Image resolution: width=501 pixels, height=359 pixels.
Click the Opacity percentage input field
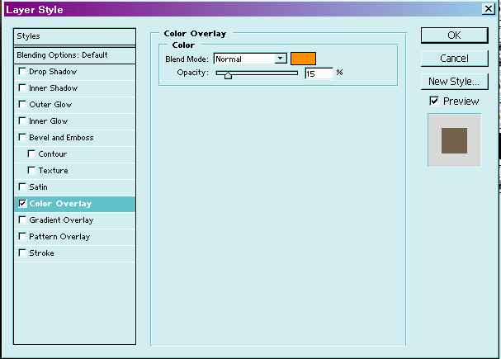click(x=319, y=73)
